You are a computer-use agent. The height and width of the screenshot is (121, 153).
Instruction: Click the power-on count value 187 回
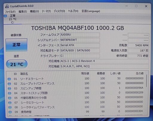138,51
